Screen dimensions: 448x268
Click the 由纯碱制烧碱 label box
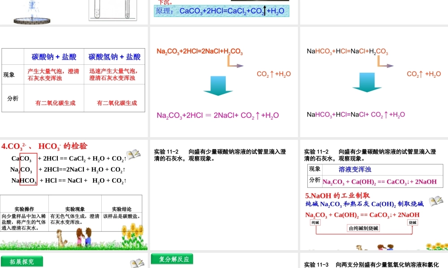(363, 228)
